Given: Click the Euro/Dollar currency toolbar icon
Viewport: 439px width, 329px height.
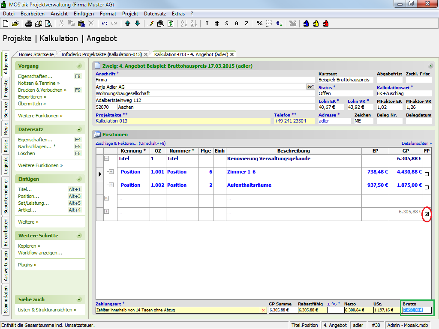Looking at the screenshot, I should pos(279,24).
